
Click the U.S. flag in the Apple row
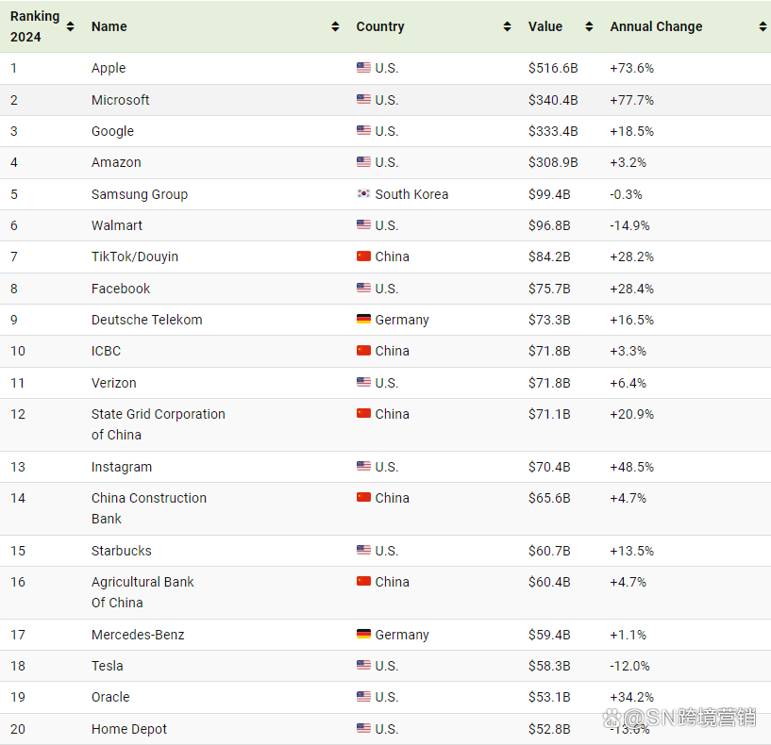coord(364,67)
